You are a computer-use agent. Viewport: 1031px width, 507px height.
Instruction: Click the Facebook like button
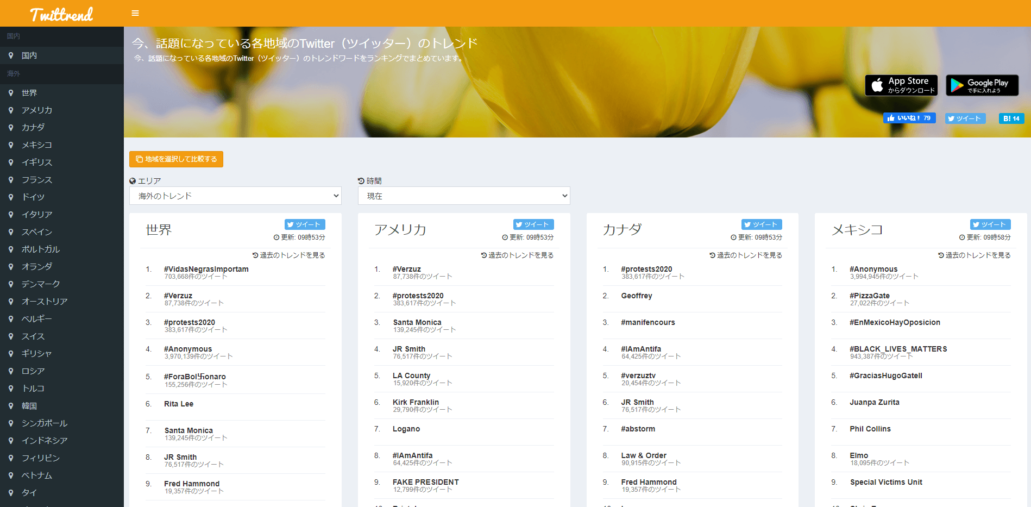tap(909, 118)
